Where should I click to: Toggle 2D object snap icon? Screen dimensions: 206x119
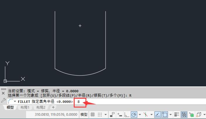pyautogui.click(x=165, y=115)
